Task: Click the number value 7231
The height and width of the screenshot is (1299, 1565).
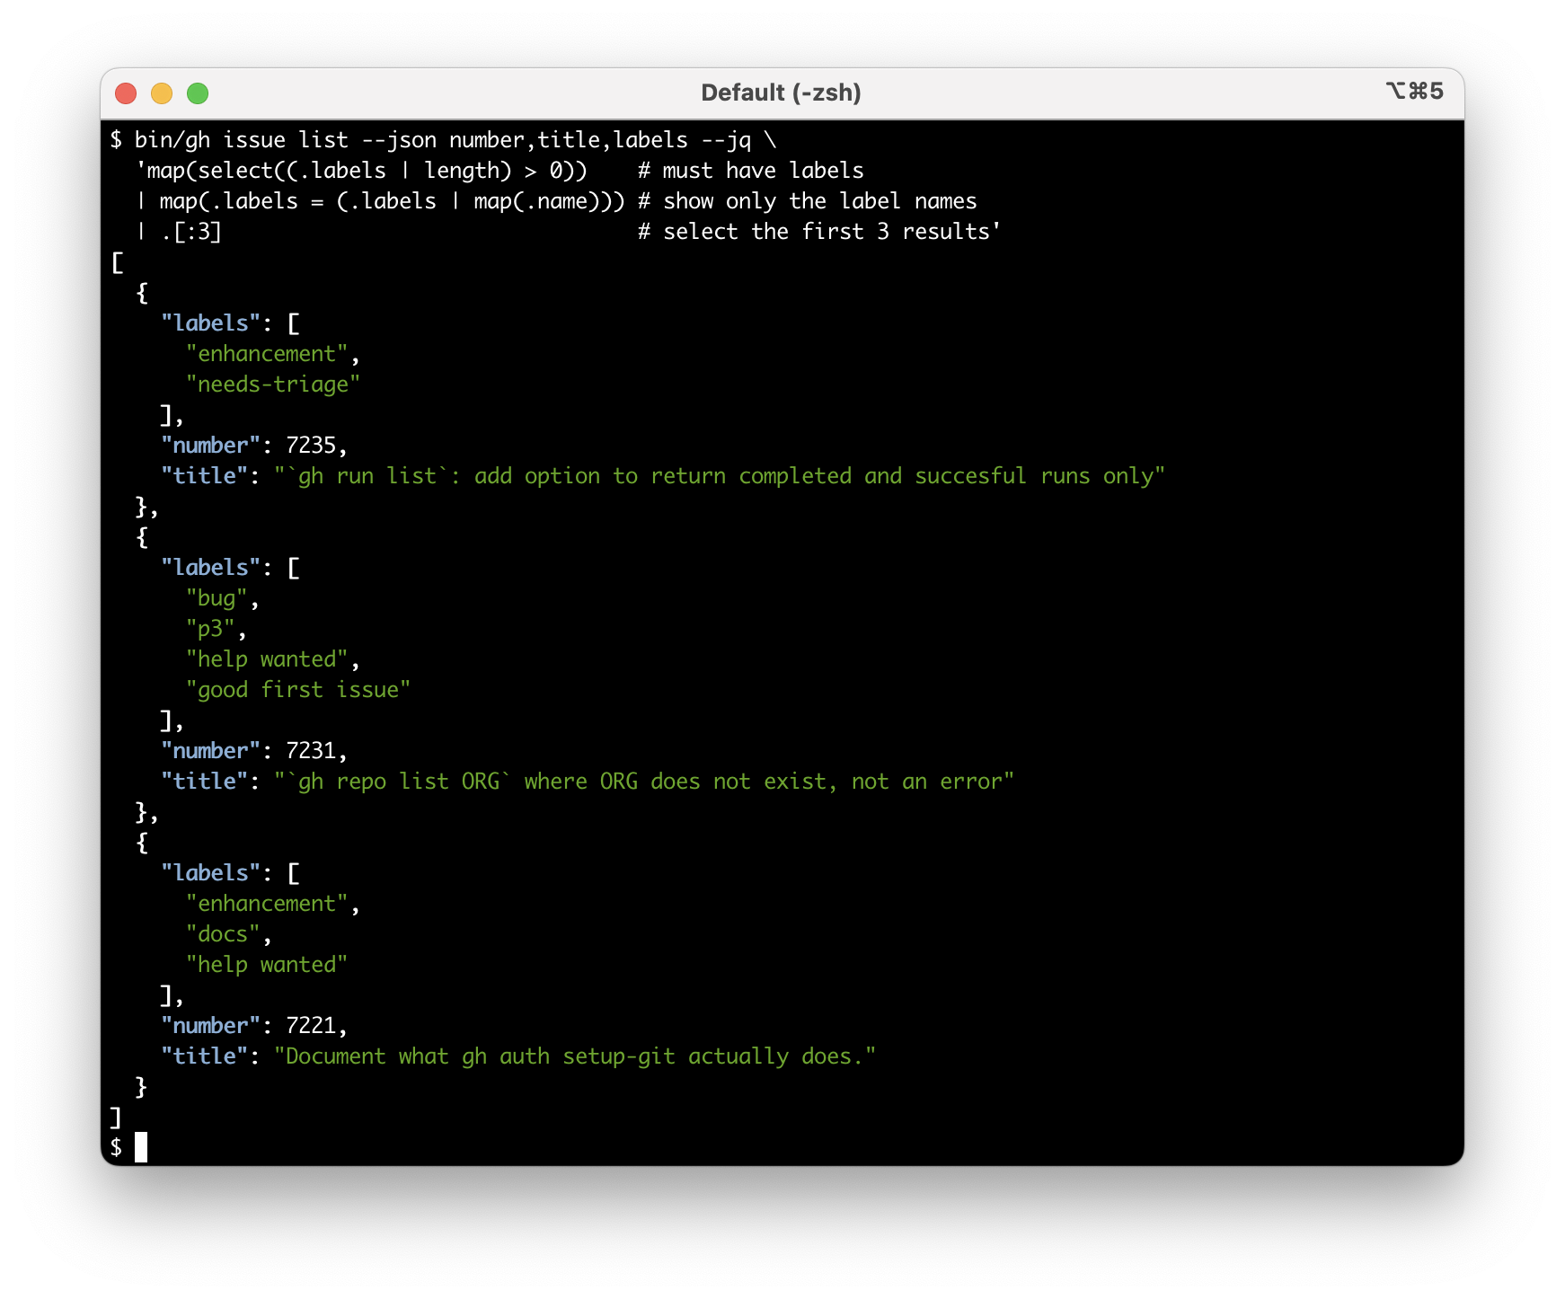Action: 311,751
